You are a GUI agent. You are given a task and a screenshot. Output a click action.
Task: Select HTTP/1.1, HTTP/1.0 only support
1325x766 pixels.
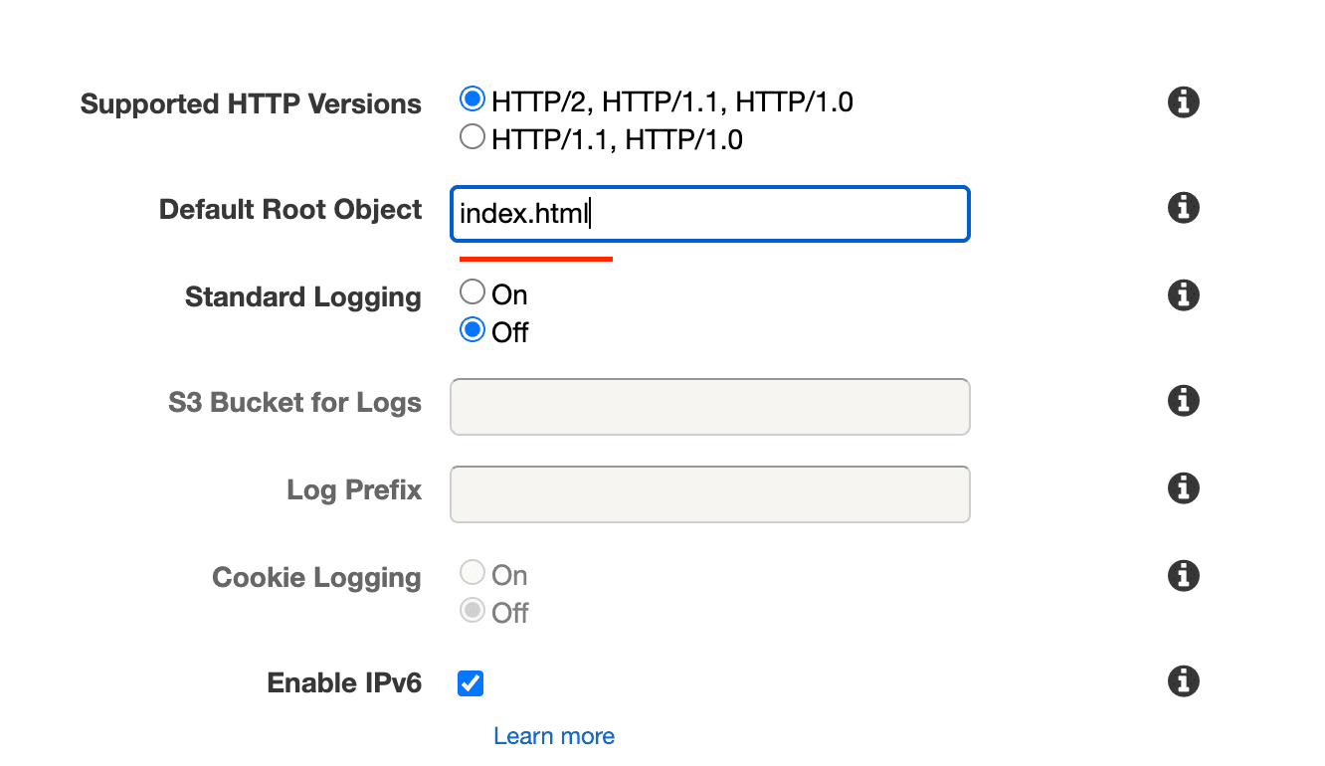tap(473, 136)
